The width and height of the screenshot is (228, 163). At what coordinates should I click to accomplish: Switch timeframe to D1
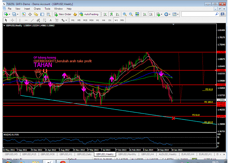110,20
